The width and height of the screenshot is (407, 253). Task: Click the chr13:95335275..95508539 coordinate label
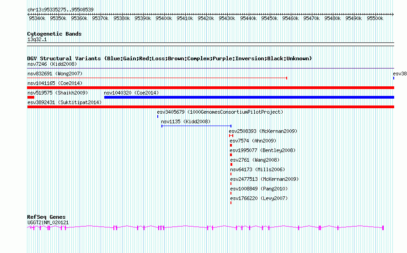[x=60, y=10]
